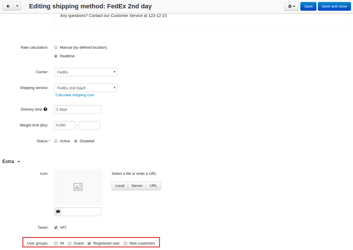Open the dropdown beside the back arrow
The height and width of the screenshot is (250, 353).
[x=17, y=6]
